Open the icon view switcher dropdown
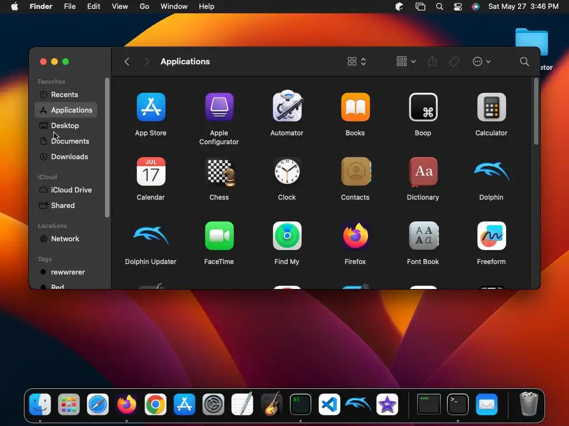 356,62
